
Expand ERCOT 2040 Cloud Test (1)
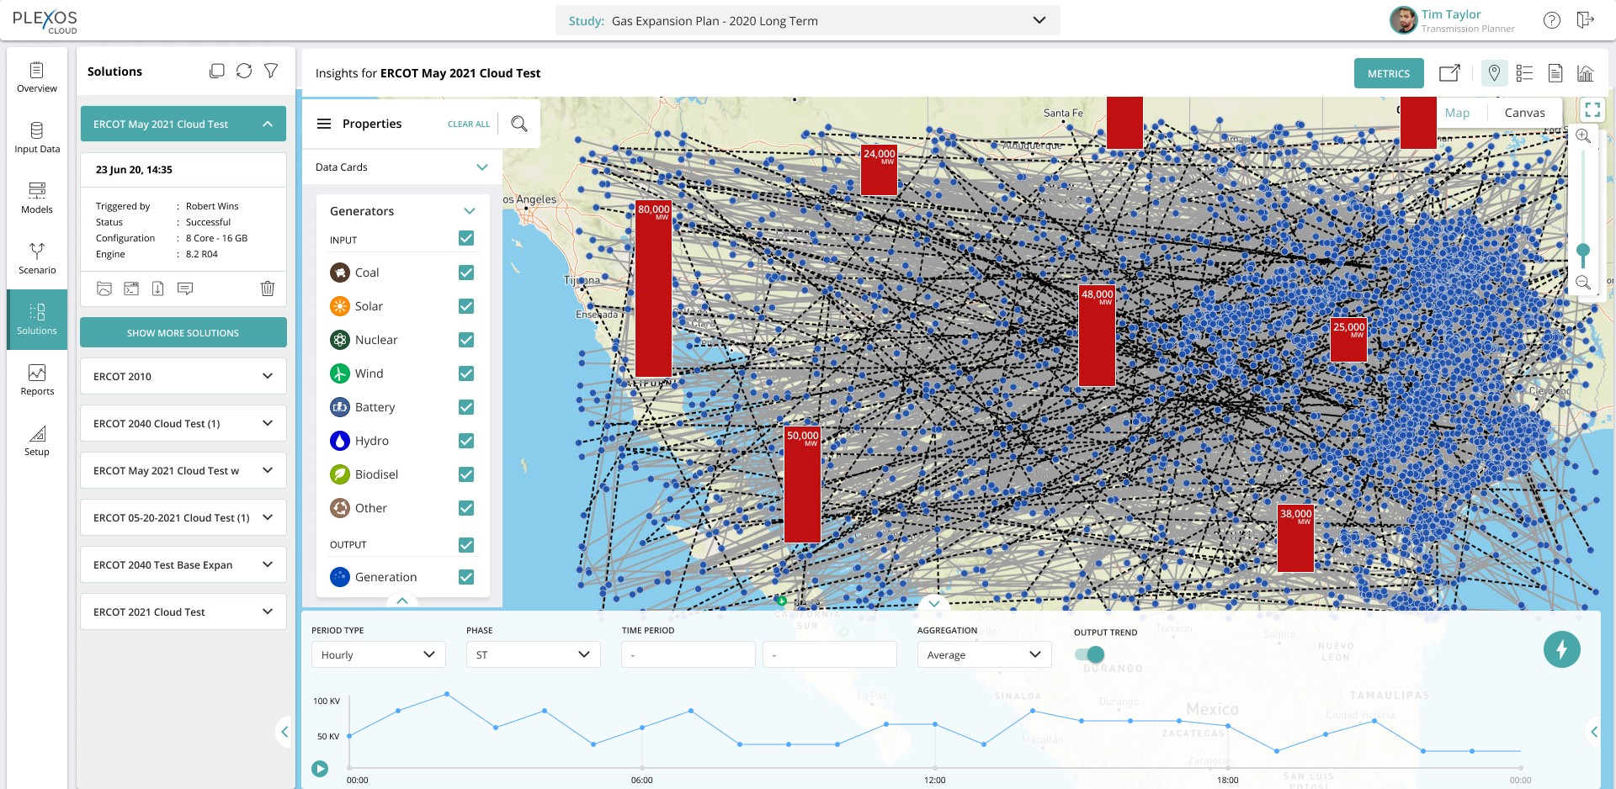click(x=183, y=423)
